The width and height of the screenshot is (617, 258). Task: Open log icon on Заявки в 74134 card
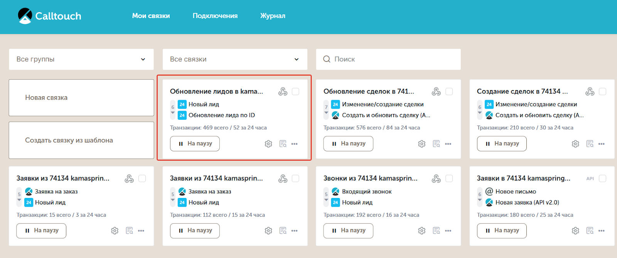[x=590, y=231]
